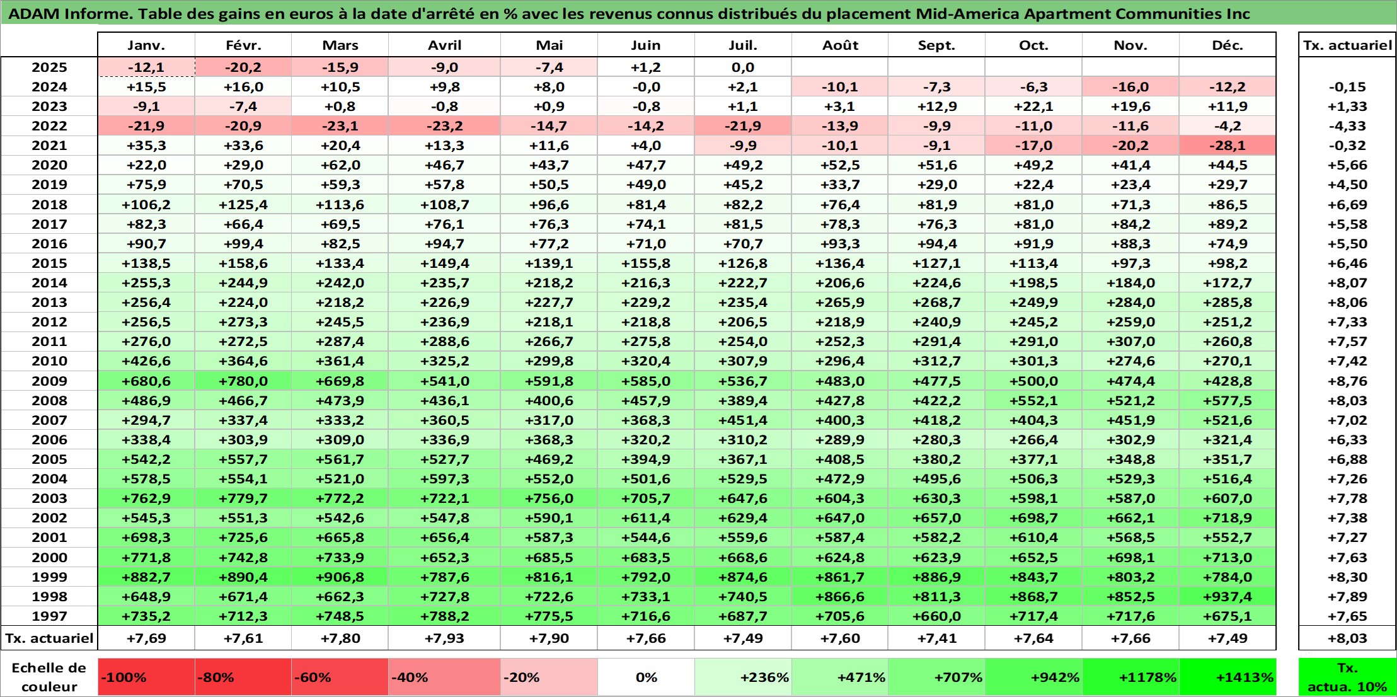Select the -16,0 cell in the 2024 row

coord(1130,87)
